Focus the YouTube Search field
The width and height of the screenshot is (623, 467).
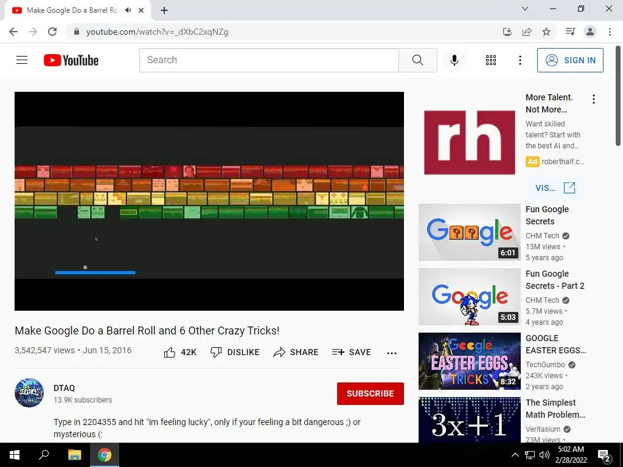tap(269, 60)
